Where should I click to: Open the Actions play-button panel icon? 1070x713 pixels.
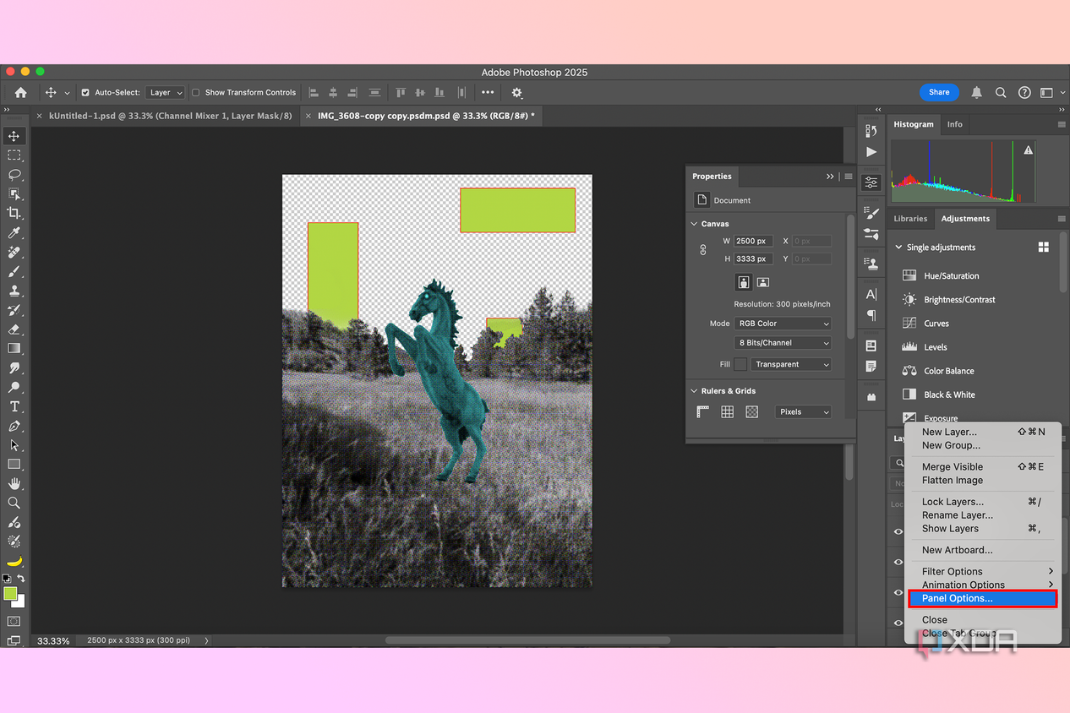click(x=871, y=152)
